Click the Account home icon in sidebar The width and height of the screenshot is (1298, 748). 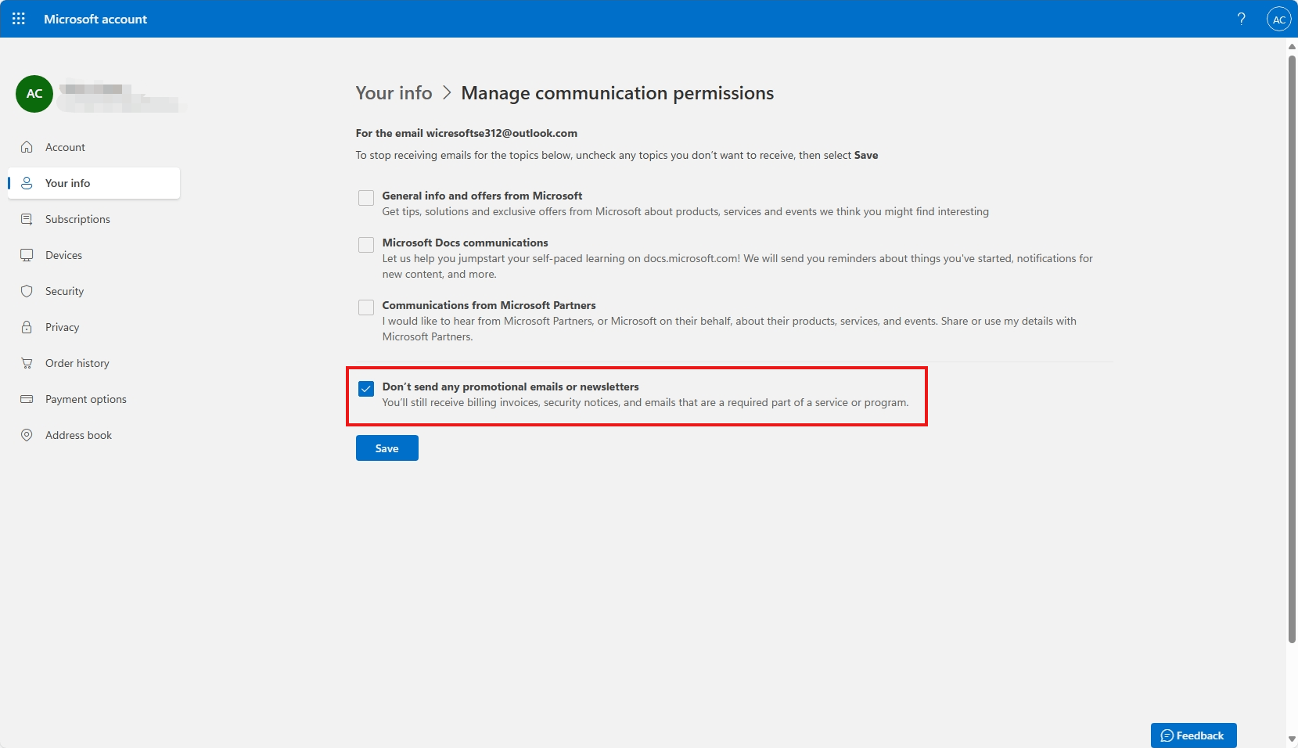(27, 147)
